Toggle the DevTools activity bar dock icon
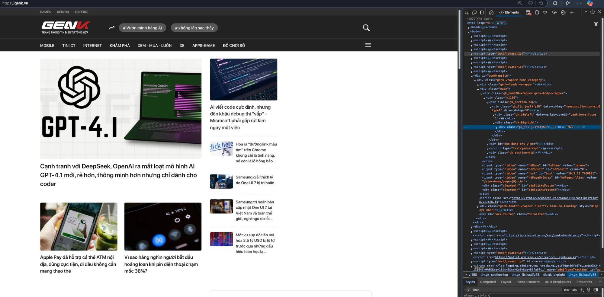The height and width of the screenshot is (297, 604). [482, 12]
